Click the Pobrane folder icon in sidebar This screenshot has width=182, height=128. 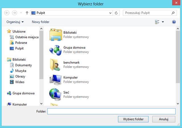click(12, 43)
